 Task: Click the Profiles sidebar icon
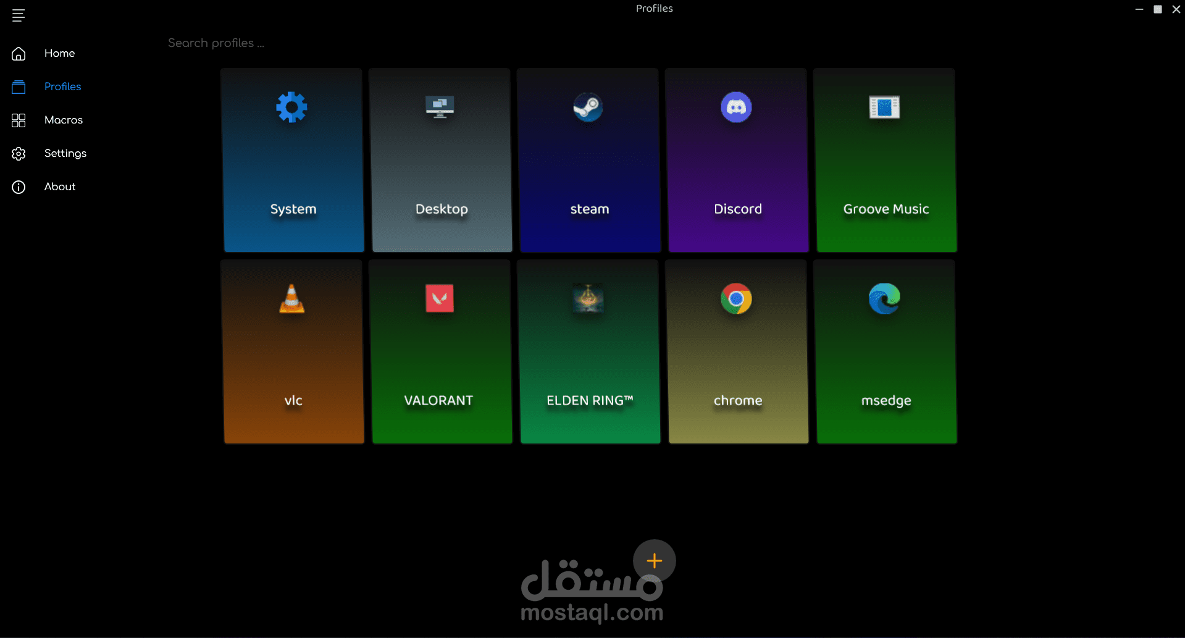coord(19,87)
